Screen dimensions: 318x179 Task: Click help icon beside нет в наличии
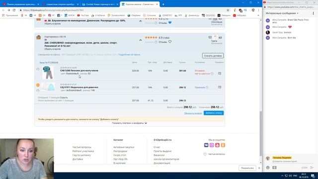(212, 74)
